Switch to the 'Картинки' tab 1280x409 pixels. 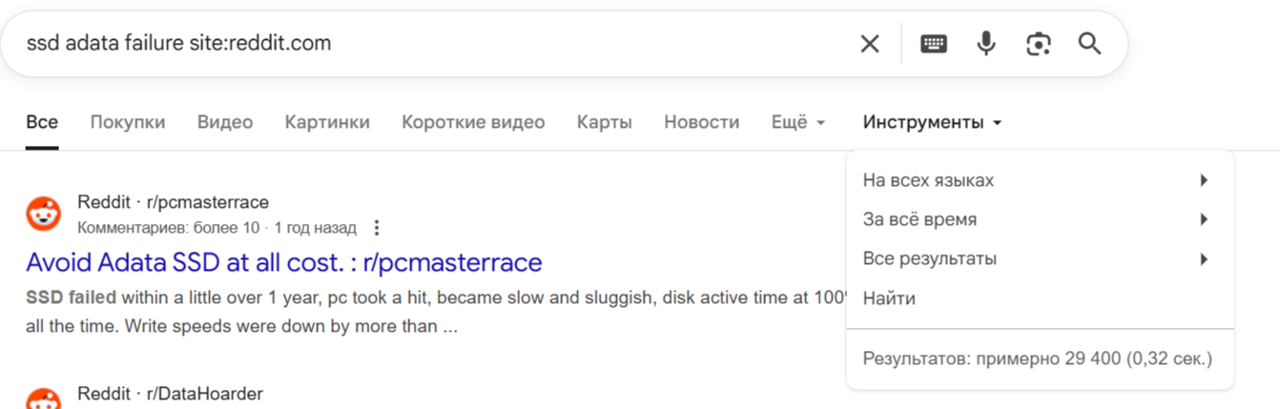pos(327,122)
